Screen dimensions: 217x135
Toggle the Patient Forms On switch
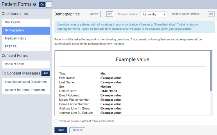point(45,4)
